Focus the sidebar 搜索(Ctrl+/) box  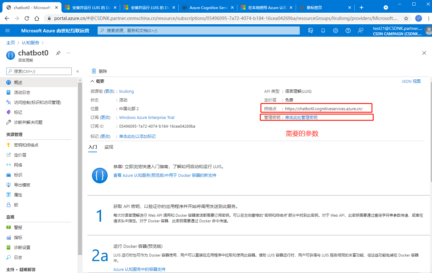(x=39, y=71)
